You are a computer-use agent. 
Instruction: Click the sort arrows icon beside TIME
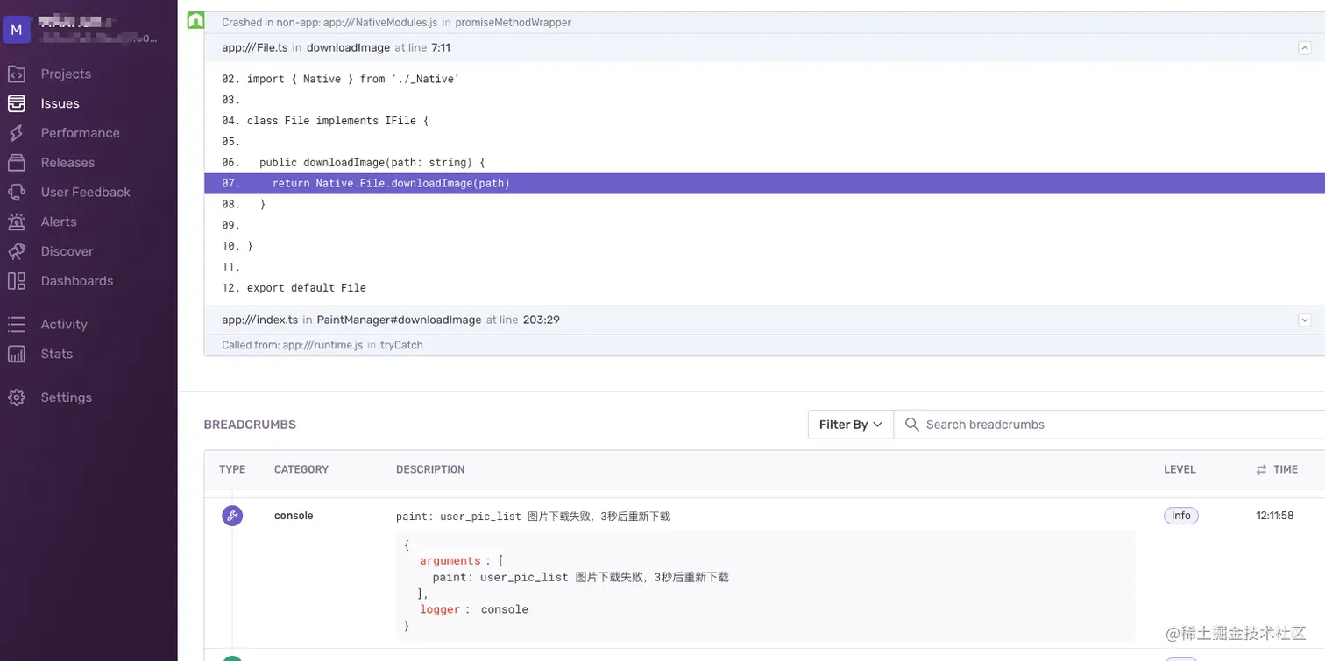(1261, 469)
